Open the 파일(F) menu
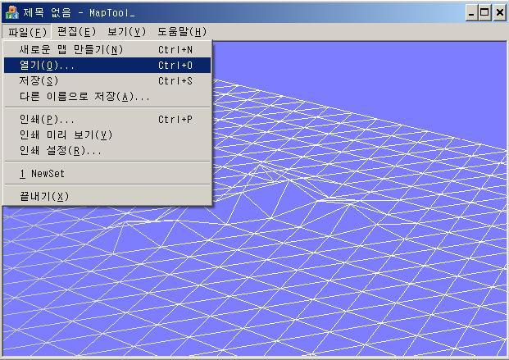The image size is (509, 360). point(27,32)
